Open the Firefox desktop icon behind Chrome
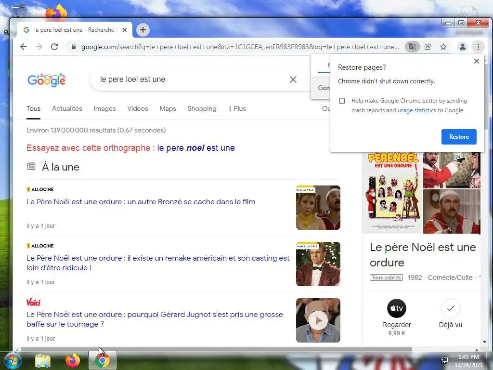Image resolution: width=493 pixels, height=370 pixels. [x=56, y=12]
